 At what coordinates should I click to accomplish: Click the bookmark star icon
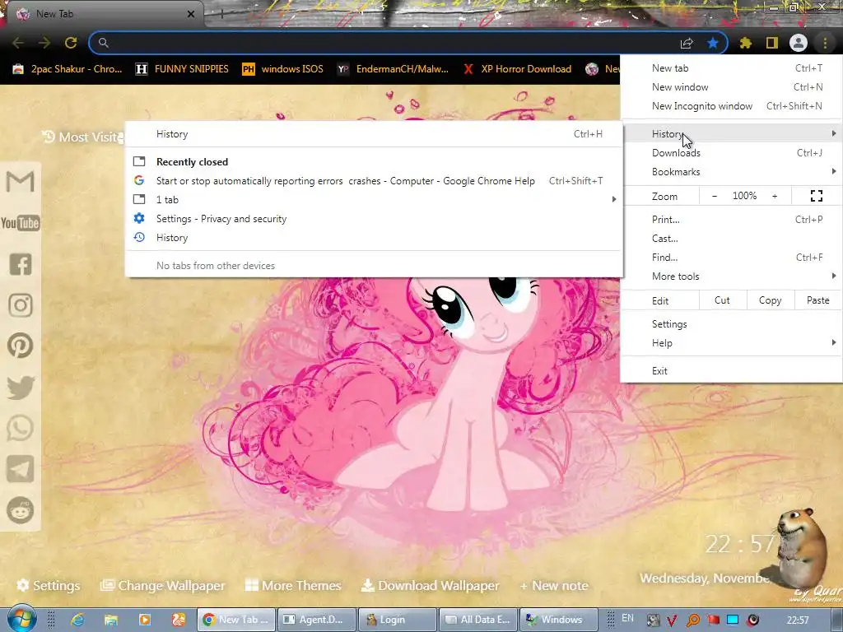pyautogui.click(x=713, y=43)
